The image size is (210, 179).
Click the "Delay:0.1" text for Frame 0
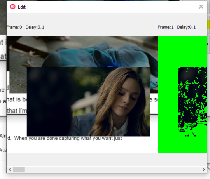click(x=35, y=27)
